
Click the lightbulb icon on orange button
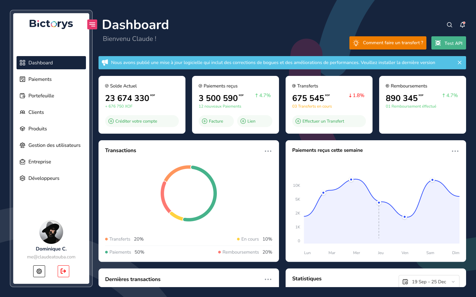click(x=356, y=43)
